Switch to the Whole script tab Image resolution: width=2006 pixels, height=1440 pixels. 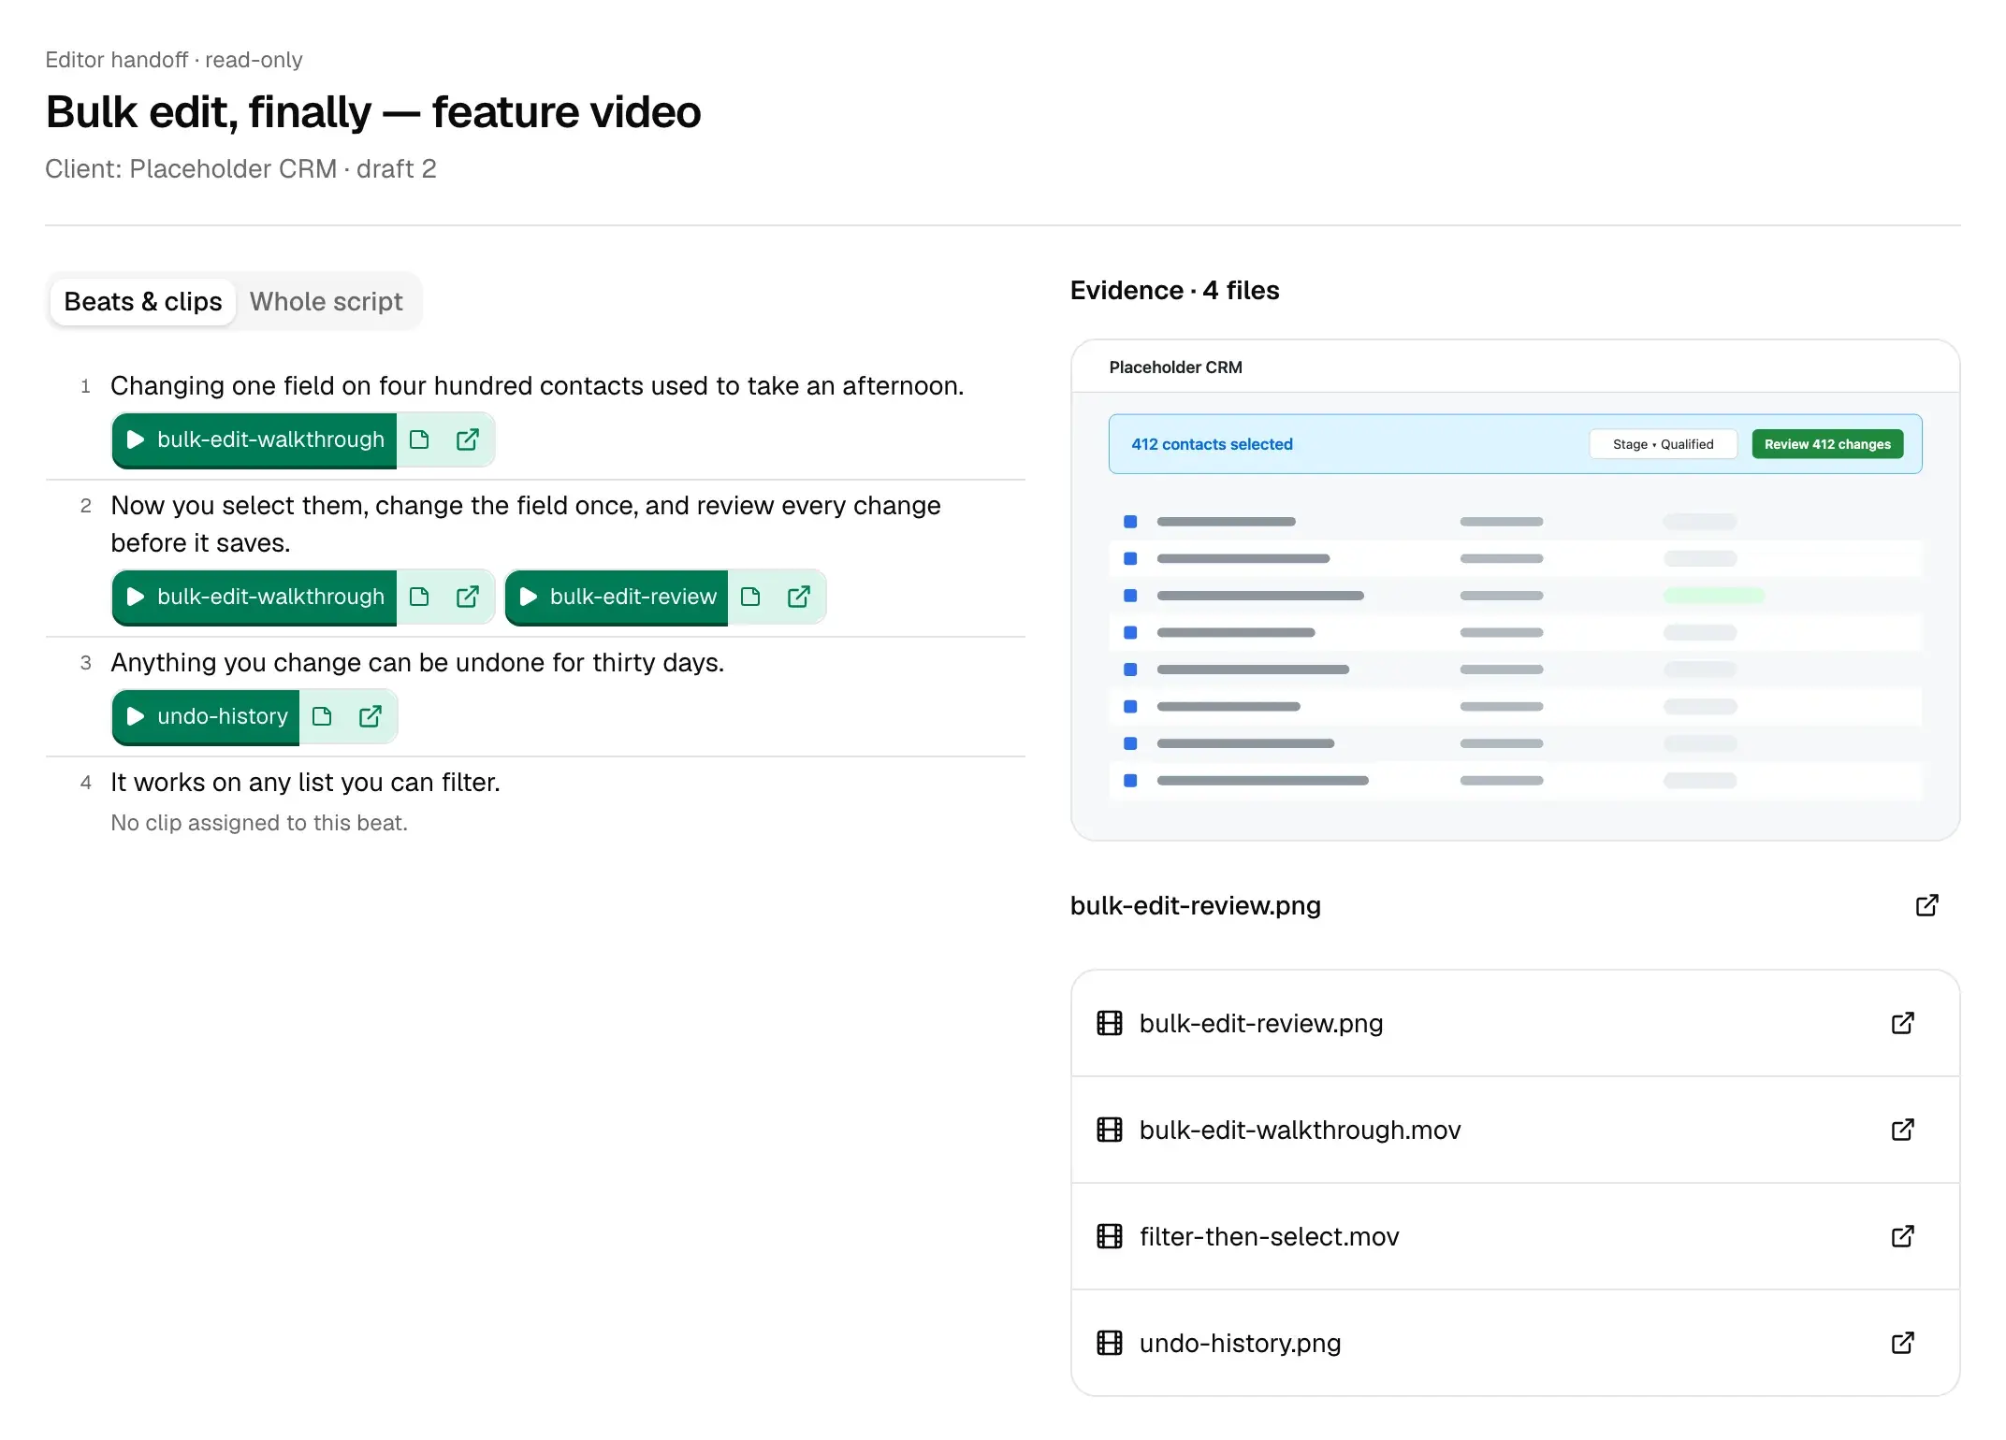point(326,302)
